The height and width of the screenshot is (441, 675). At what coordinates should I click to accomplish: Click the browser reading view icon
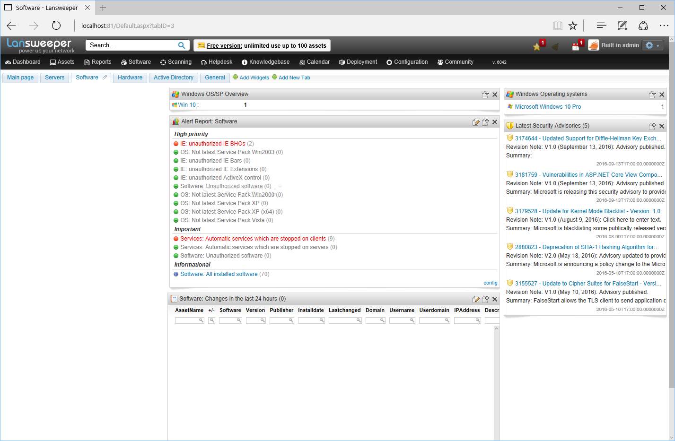click(x=558, y=26)
